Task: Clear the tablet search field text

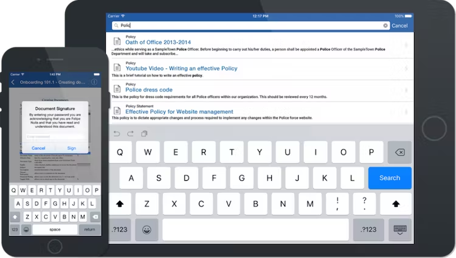Action: [385, 26]
